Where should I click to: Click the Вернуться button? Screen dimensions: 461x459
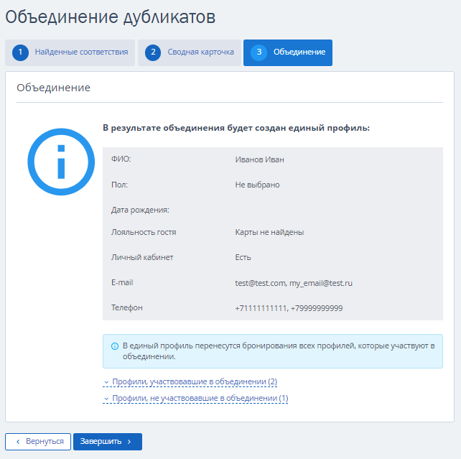click(x=38, y=441)
